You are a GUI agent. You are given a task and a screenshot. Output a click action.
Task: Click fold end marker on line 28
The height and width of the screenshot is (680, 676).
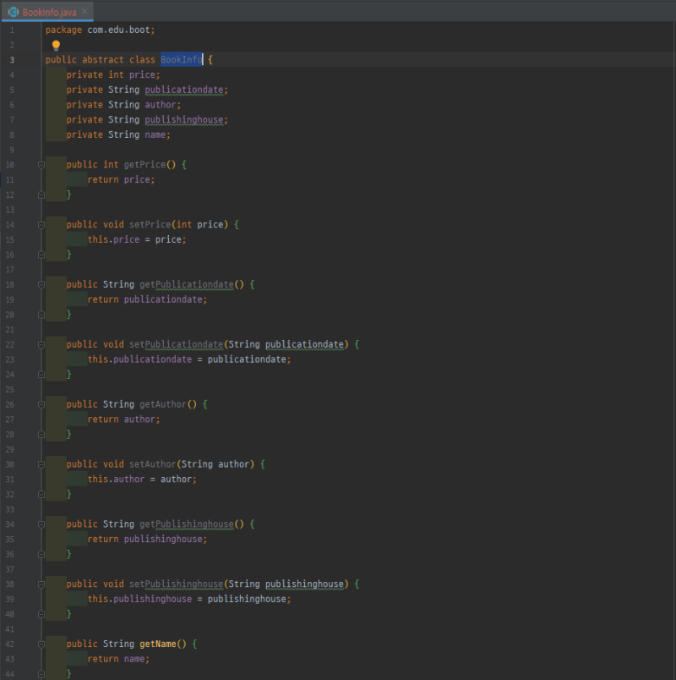41,434
